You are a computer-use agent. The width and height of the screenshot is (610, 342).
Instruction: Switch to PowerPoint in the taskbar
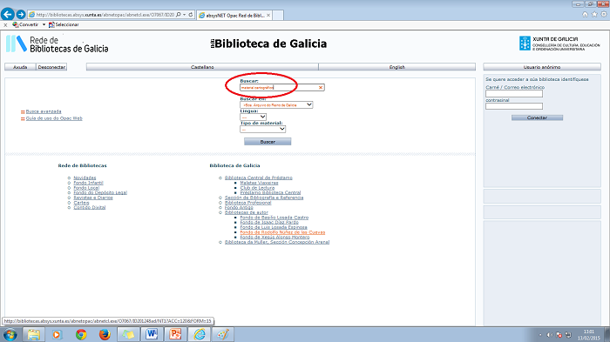tap(175, 334)
